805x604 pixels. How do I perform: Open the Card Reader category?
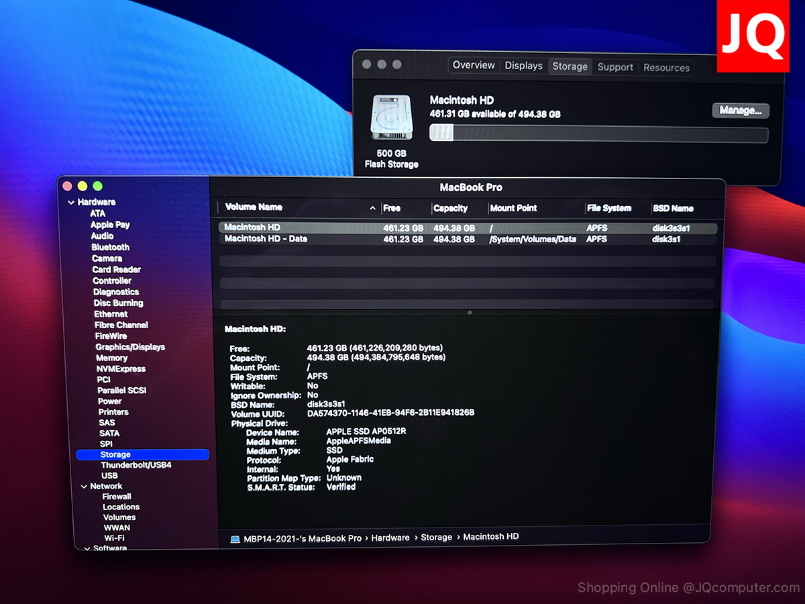point(117,270)
